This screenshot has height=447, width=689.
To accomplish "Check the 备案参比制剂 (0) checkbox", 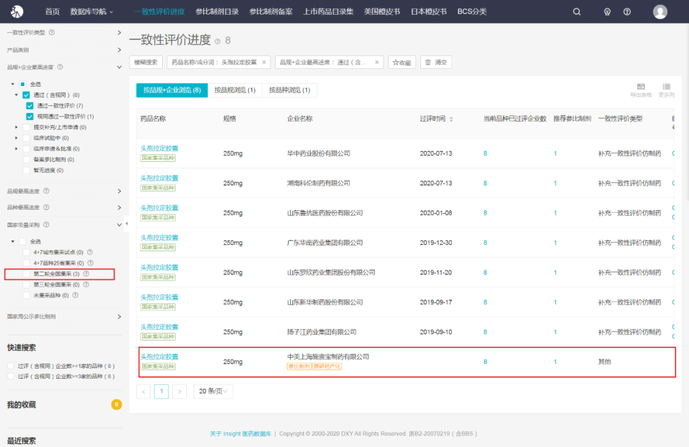I will tap(26, 159).
